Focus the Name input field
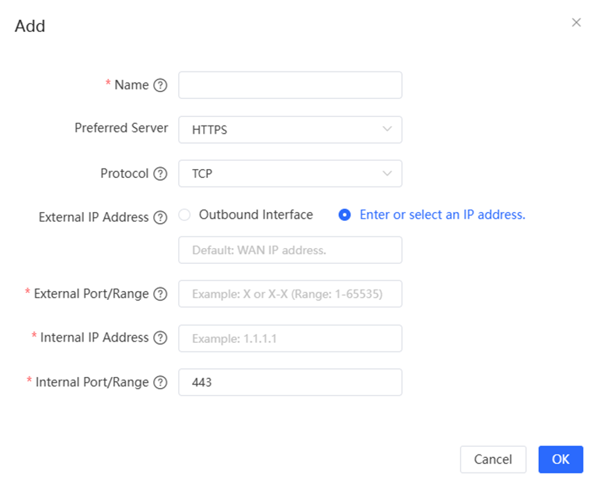The image size is (598, 487). coord(290,85)
